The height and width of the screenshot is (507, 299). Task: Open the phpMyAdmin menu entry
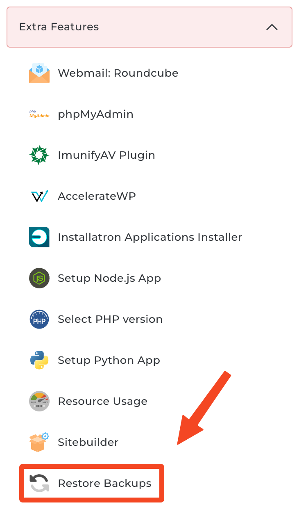[95, 114]
